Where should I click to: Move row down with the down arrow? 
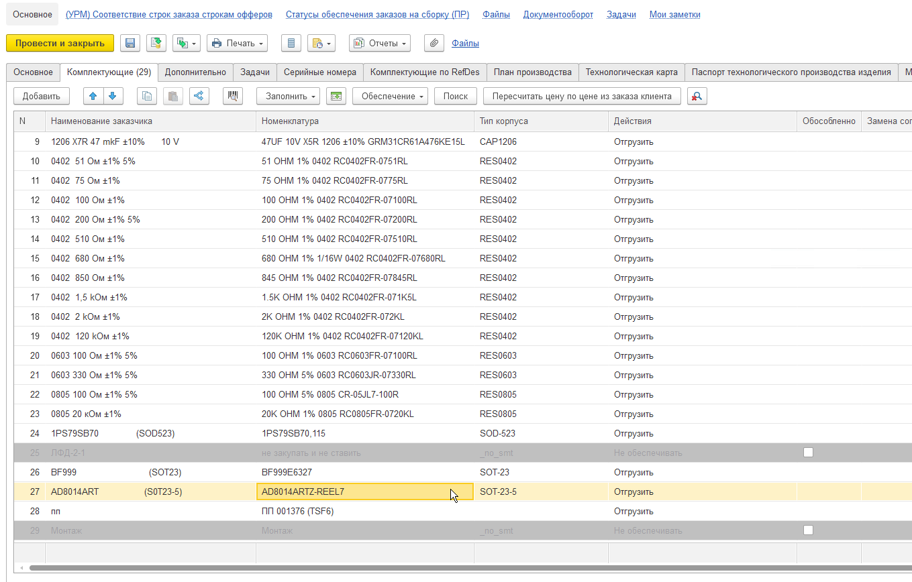click(113, 96)
